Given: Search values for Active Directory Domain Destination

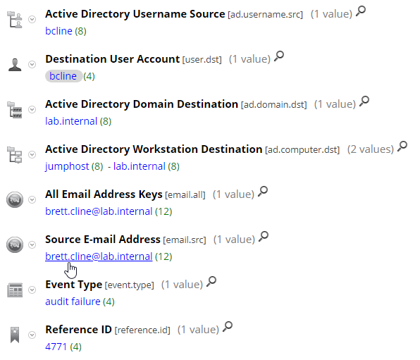Looking at the screenshot, I should click(364, 101).
